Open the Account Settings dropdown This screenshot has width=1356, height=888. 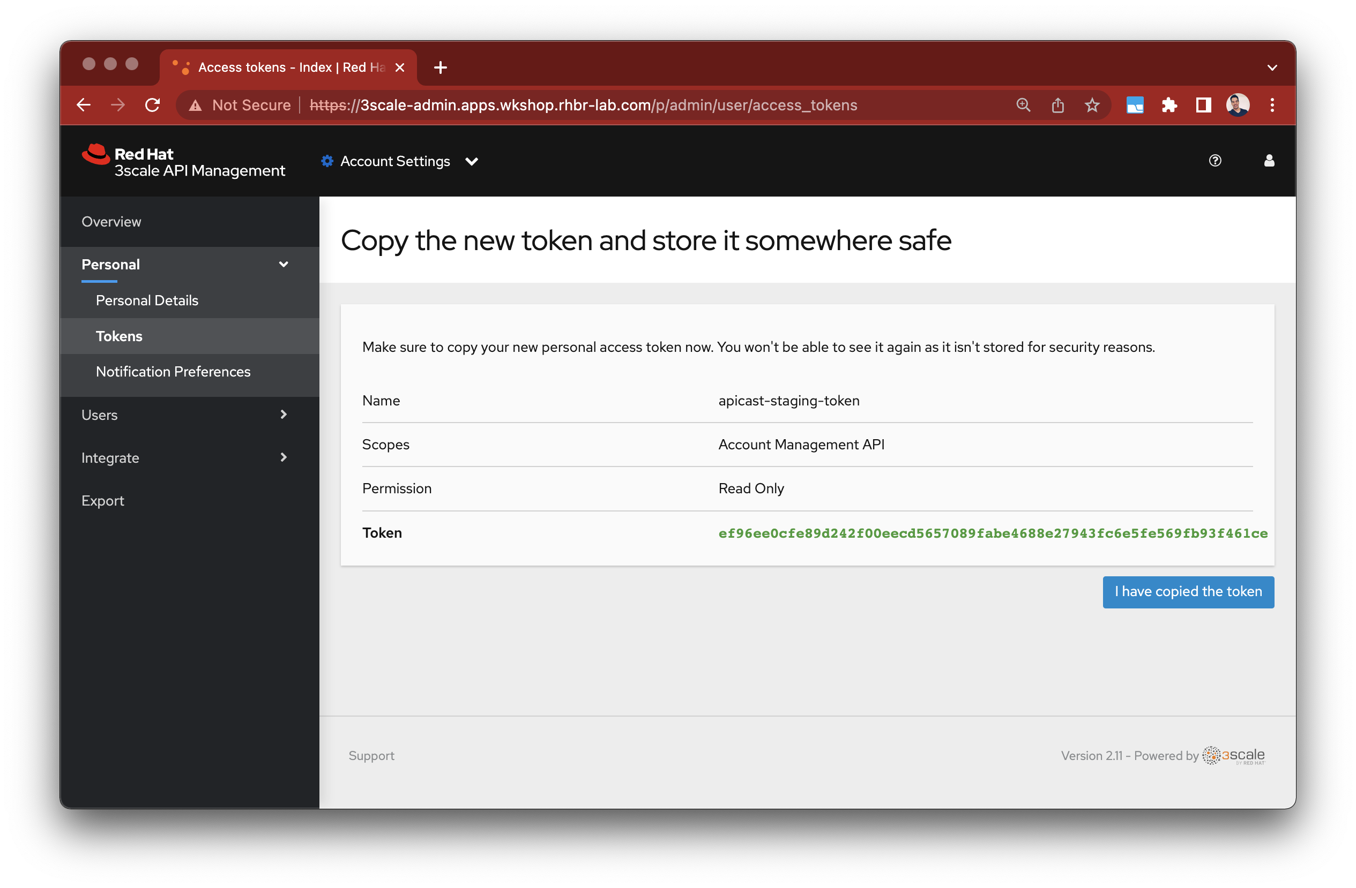click(399, 162)
